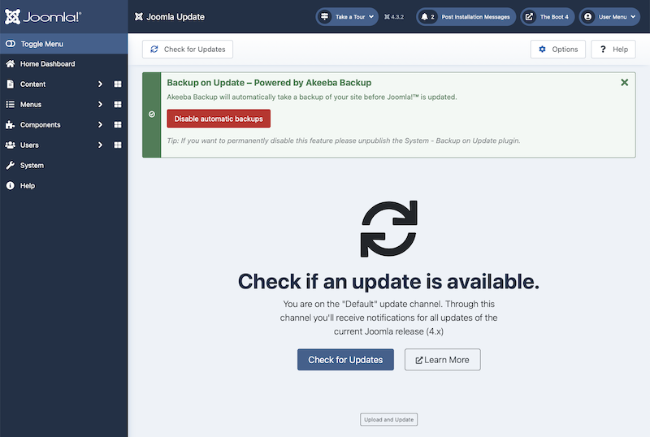Click the Take a Tour signpost icon
The height and width of the screenshot is (437, 650).
(324, 17)
